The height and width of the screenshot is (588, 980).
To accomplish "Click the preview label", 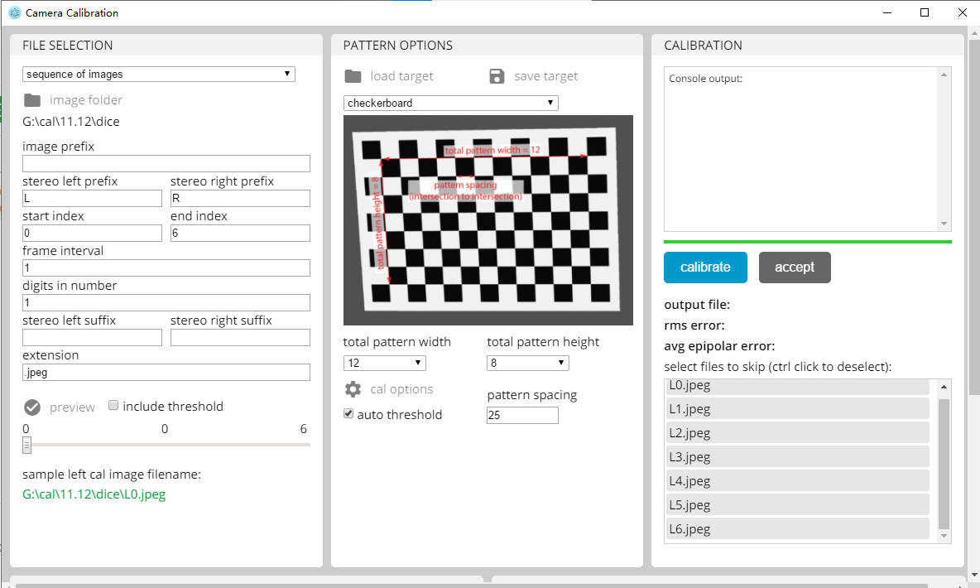I will coord(73,407).
